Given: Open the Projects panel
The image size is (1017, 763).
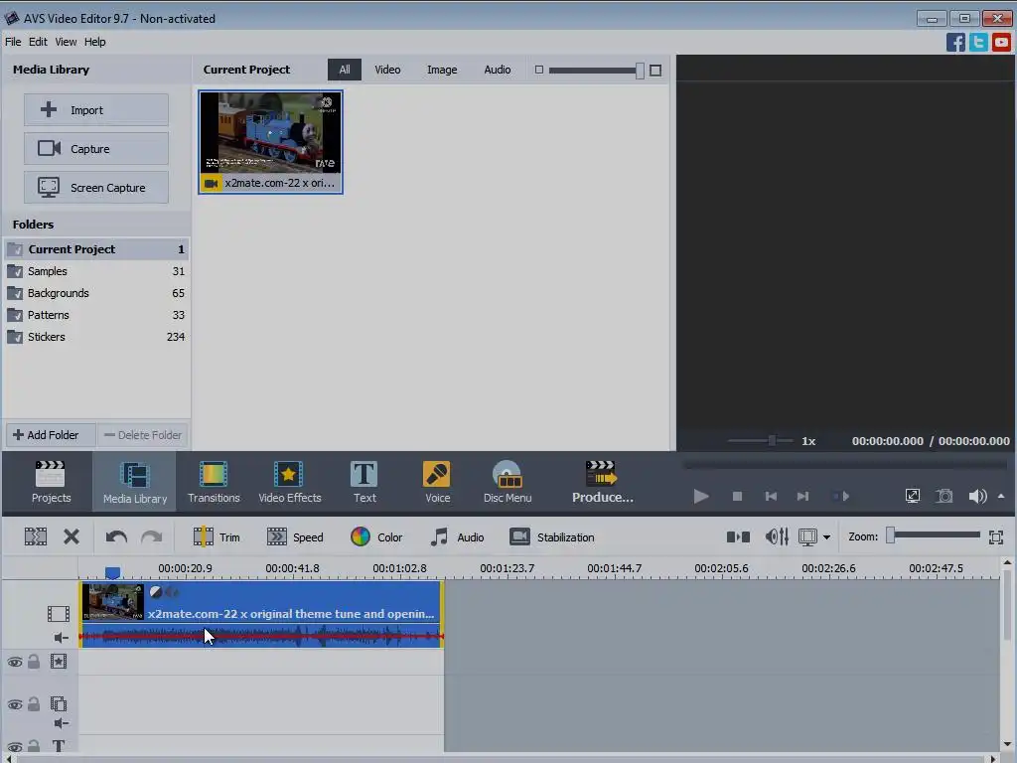Looking at the screenshot, I should pyautogui.click(x=51, y=482).
